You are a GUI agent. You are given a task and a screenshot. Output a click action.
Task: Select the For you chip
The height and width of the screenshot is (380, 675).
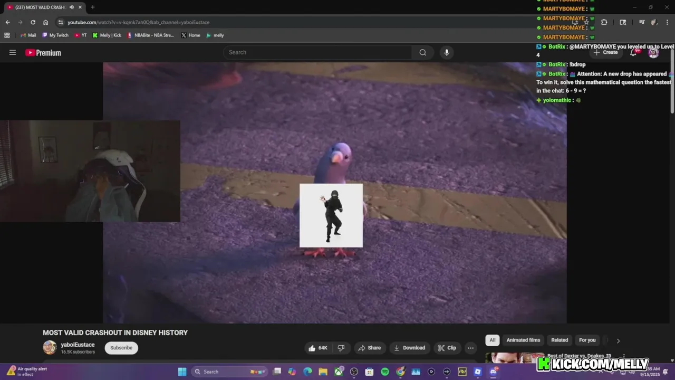pyautogui.click(x=587, y=340)
